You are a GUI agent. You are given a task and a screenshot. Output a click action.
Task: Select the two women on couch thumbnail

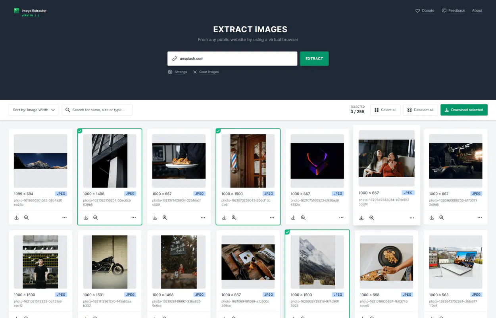[x=386, y=158]
